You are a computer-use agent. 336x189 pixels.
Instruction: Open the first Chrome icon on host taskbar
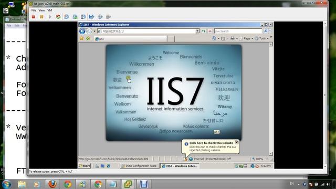point(68,184)
